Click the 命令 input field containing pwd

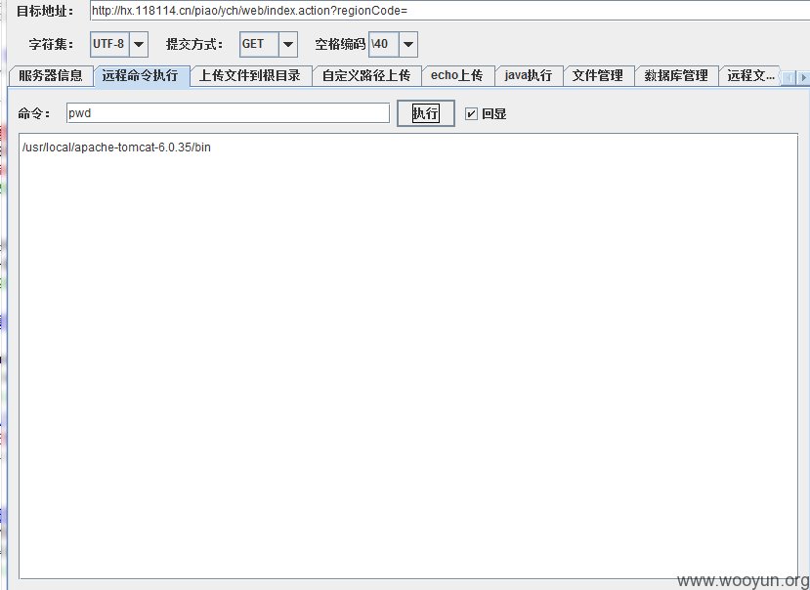coord(228,113)
